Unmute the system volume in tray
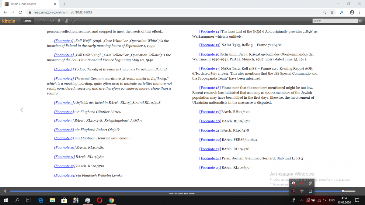This screenshot has height=205, width=365. click(x=324, y=200)
